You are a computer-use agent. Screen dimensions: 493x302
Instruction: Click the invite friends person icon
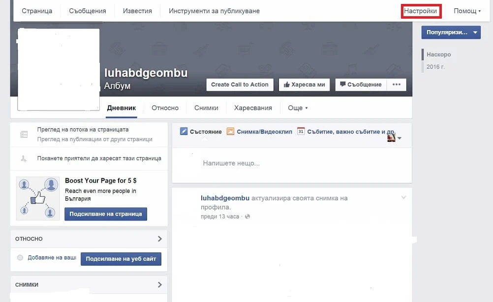coord(24,159)
